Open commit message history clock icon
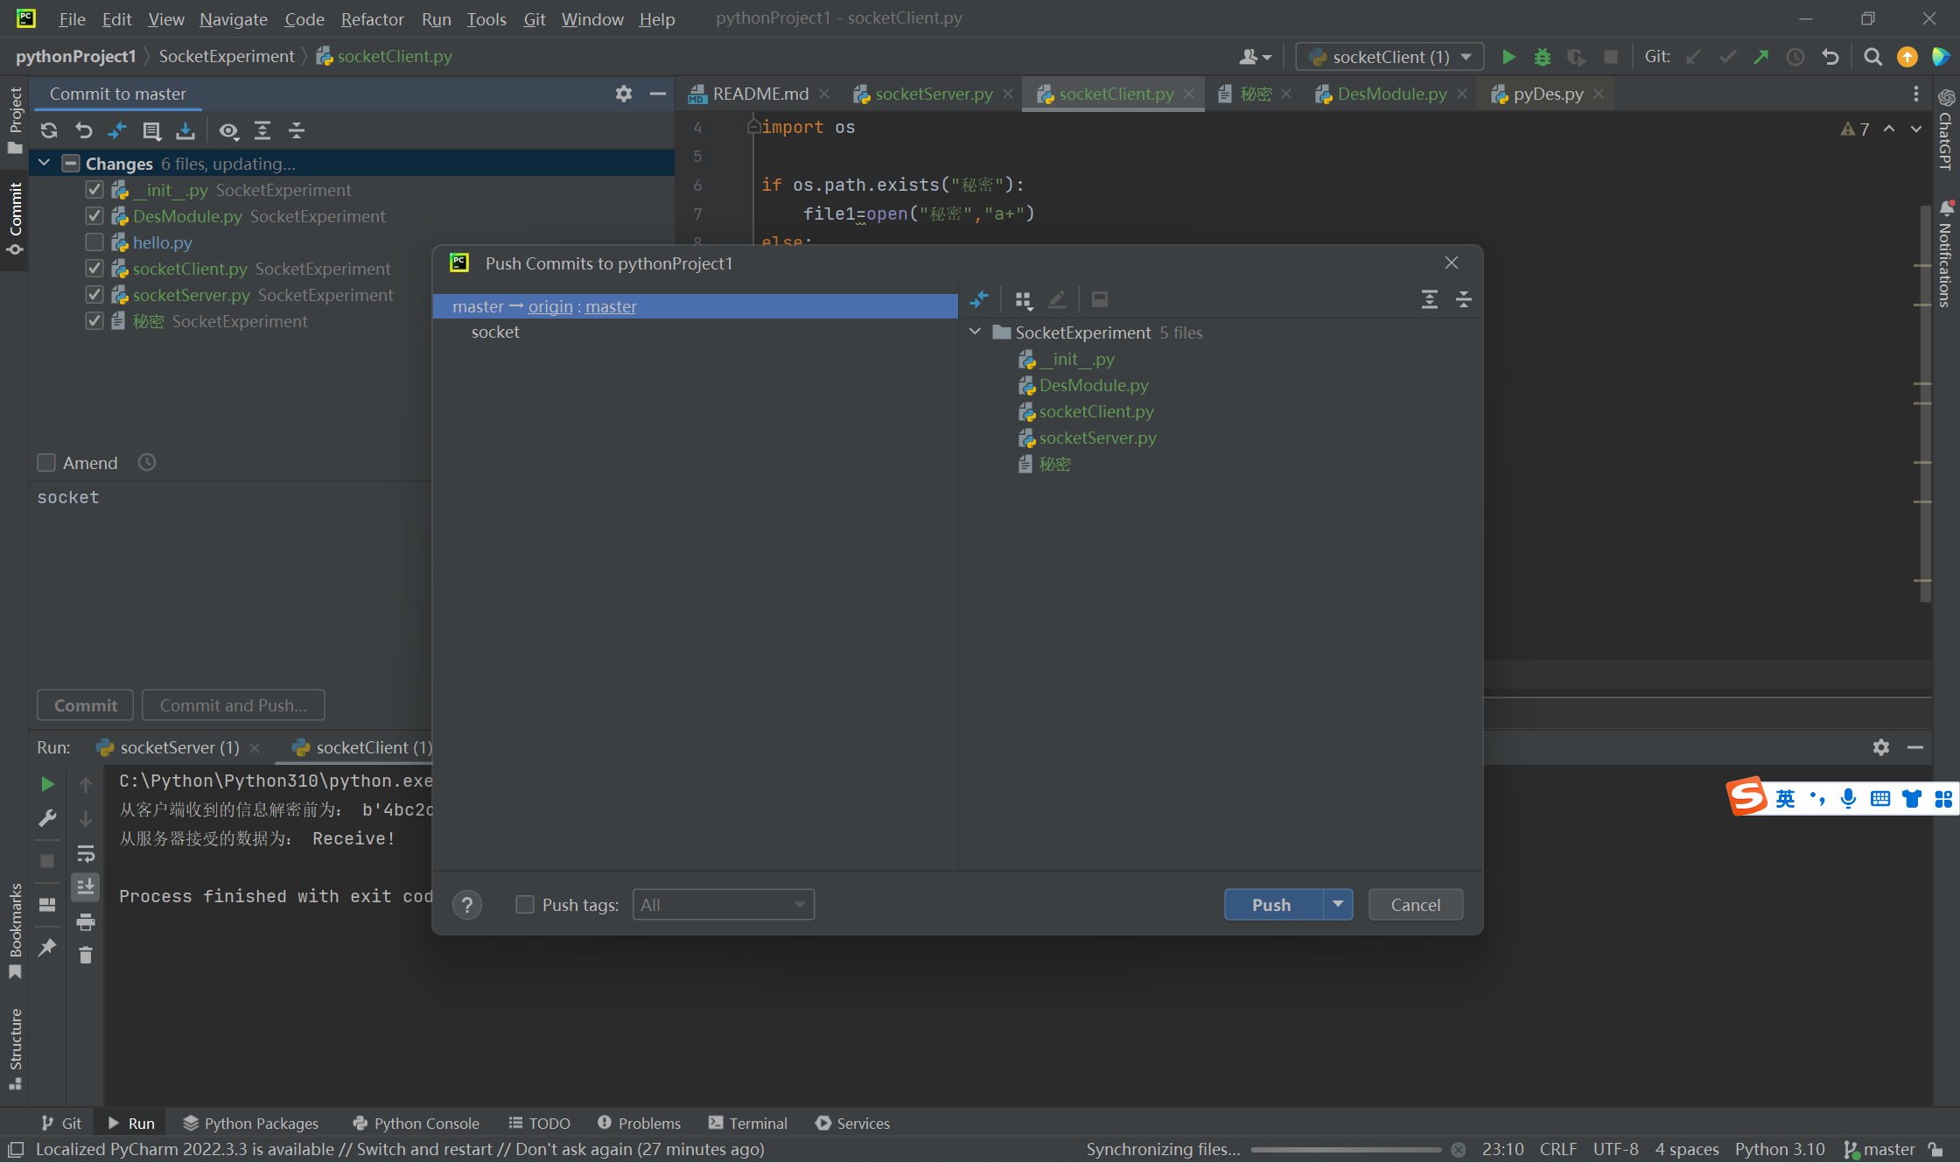Viewport: 1960px width, 1163px height. pyautogui.click(x=146, y=462)
